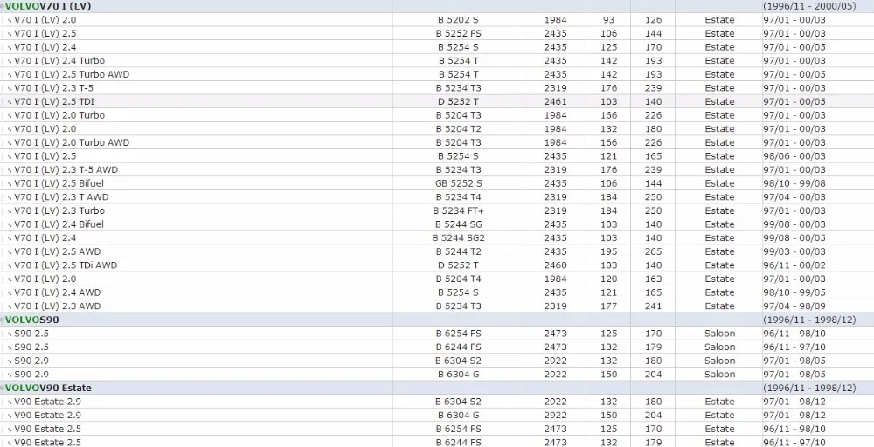Screen dimensions: 874x447
Task: Click the 177 kW value
Action: [608, 306]
